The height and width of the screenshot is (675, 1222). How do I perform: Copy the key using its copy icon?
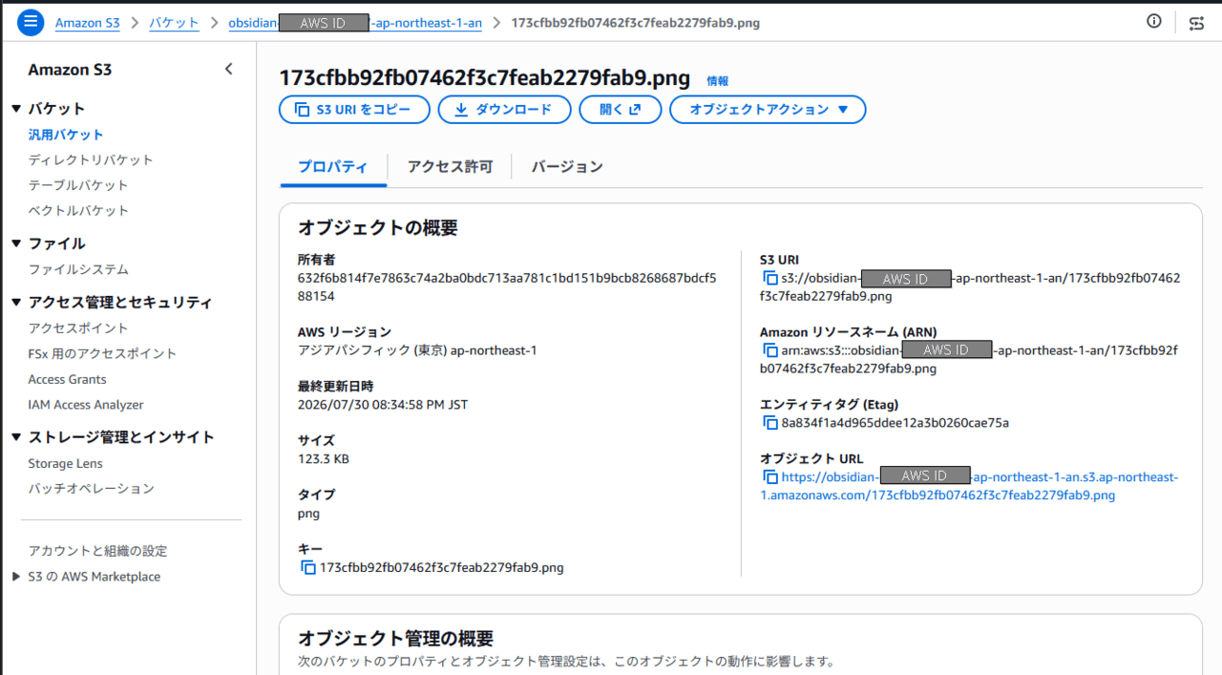[307, 568]
